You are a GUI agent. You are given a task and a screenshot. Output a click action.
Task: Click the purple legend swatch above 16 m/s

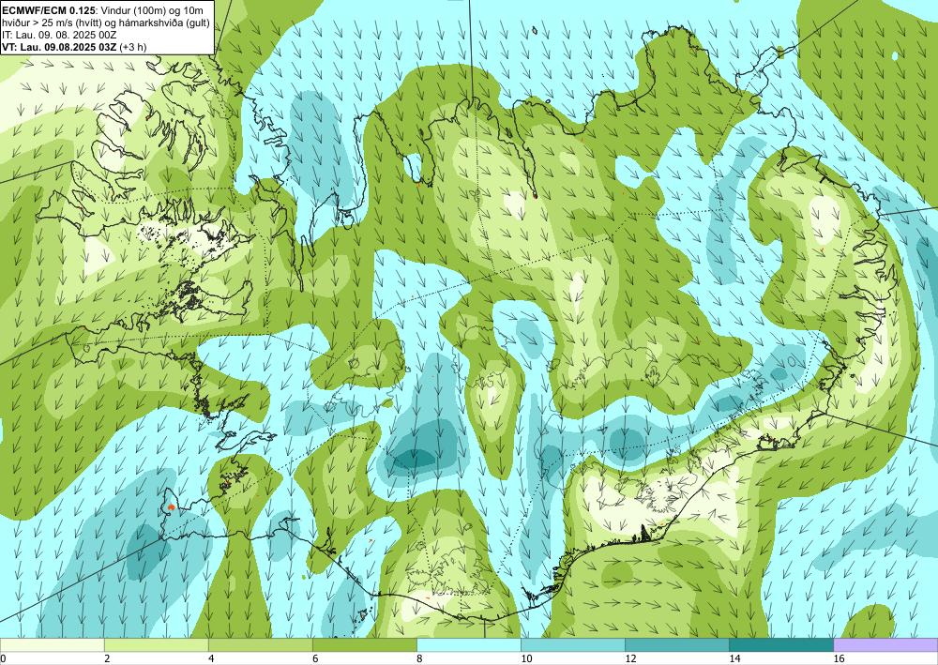pos(885,644)
